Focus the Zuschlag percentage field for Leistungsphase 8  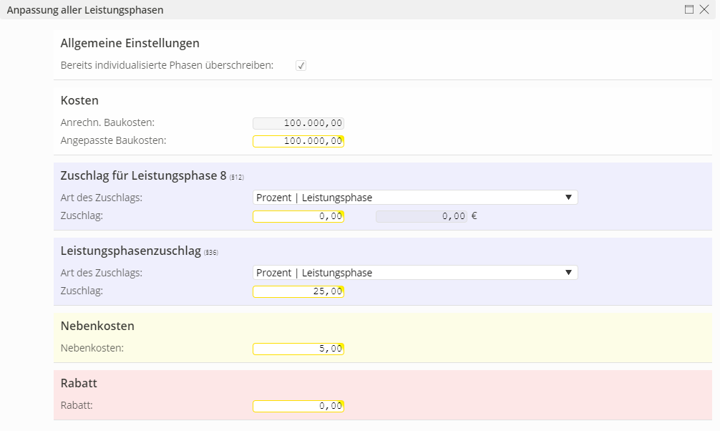tap(298, 216)
